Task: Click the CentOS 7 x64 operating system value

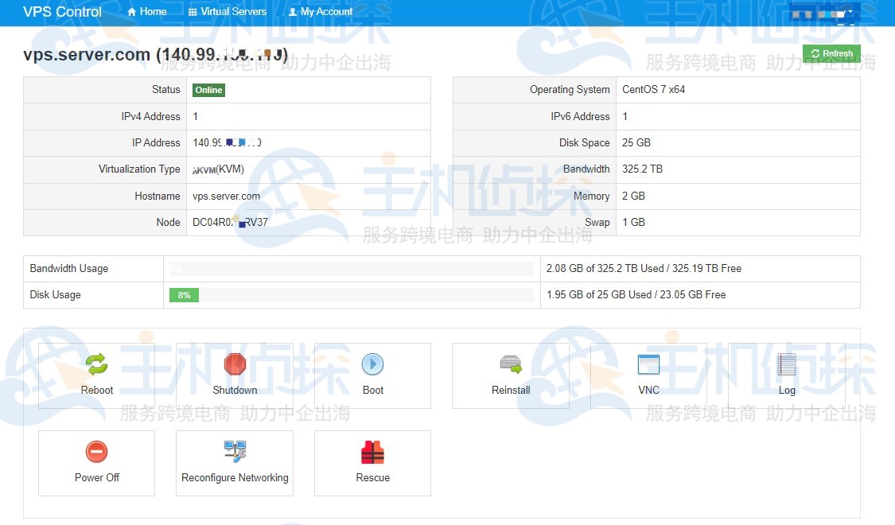Action: click(x=653, y=90)
